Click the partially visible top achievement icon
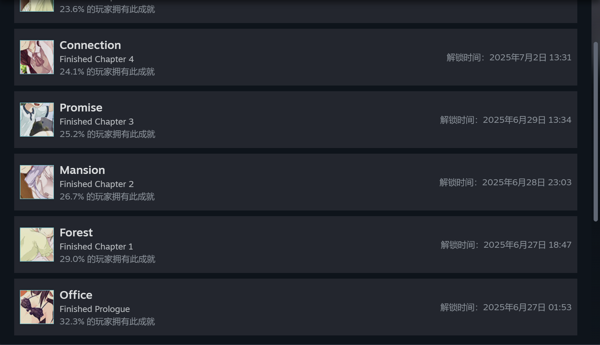Image resolution: width=600 pixels, height=345 pixels. (x=37, y=6)
